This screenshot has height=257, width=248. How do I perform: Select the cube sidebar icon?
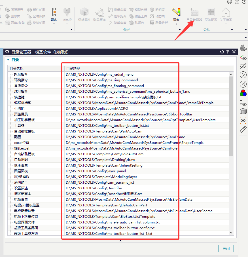(243, 111)
